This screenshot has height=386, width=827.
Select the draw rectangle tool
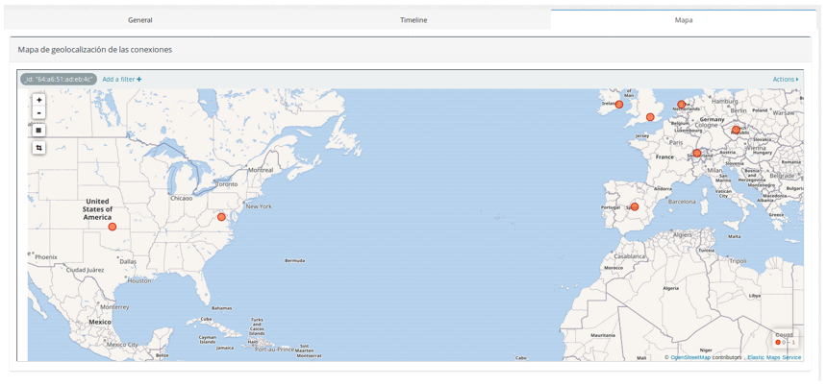[39, 131]
